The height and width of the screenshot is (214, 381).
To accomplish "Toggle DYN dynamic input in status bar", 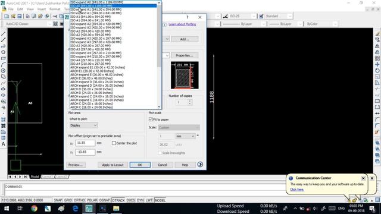I will pos(140,200).
